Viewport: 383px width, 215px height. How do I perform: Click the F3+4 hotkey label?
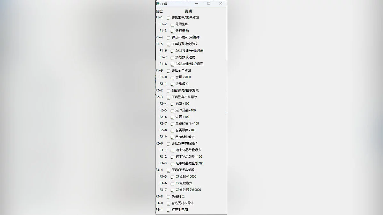click(159, 170)
